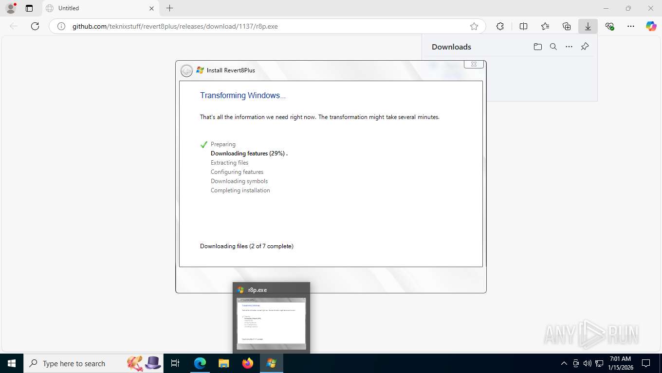Open the tab actions menu icon
The height and width of the screenshot is (373, 662).
pos(29,8)
